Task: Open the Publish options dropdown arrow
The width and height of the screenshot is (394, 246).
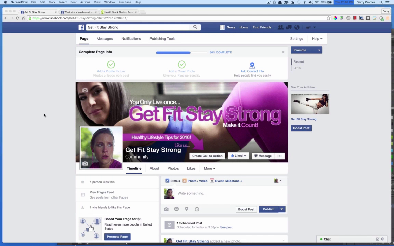Action: [x=282, y=209]
